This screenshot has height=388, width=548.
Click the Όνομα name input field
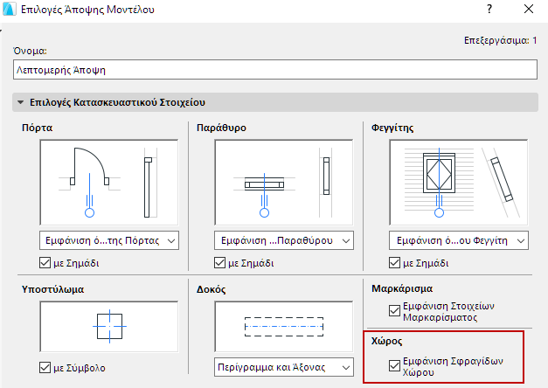click(274, 68)
